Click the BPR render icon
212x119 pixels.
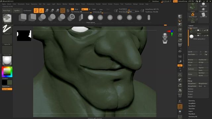click(180, 17)
